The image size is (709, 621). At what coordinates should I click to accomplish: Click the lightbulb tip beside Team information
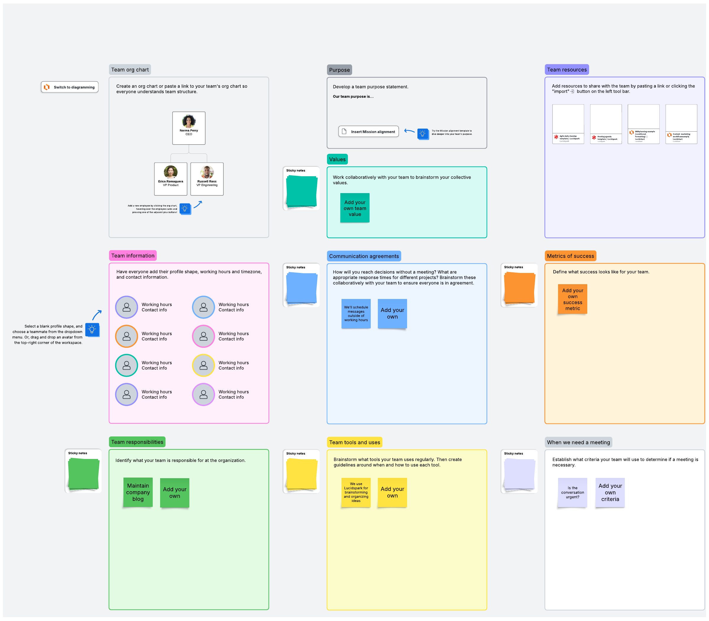tap(92, 329)
